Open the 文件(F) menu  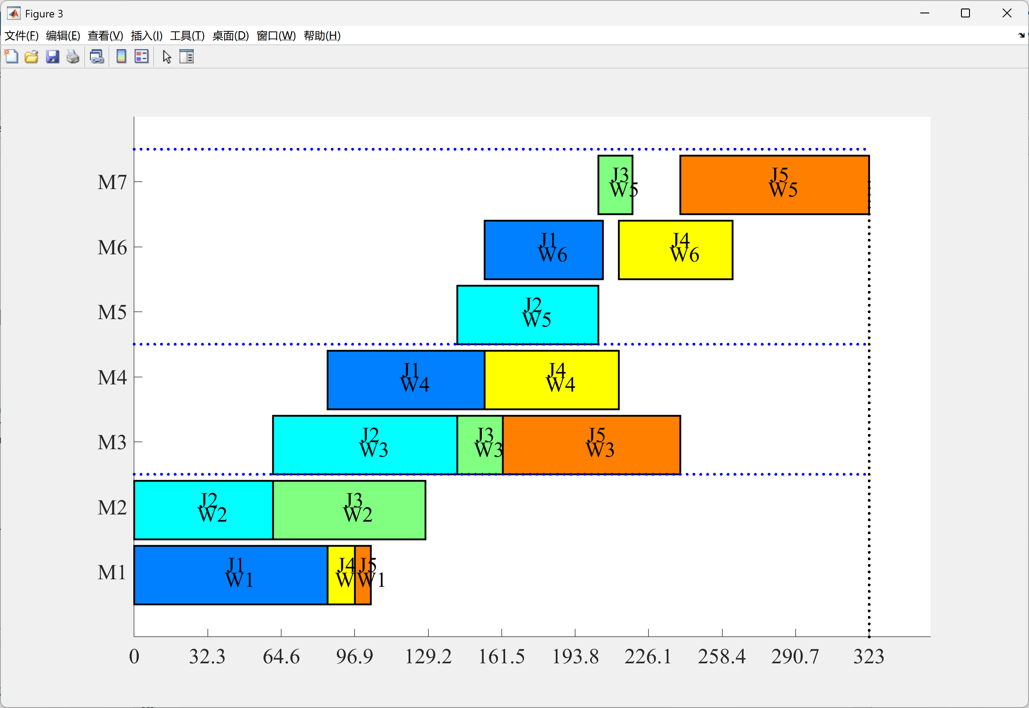click(21, 36)
